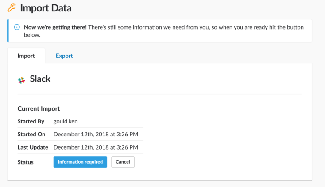Switch to the Import tab
The width and height of the screenshot is (325, 187).
click(x=26, y=56)
